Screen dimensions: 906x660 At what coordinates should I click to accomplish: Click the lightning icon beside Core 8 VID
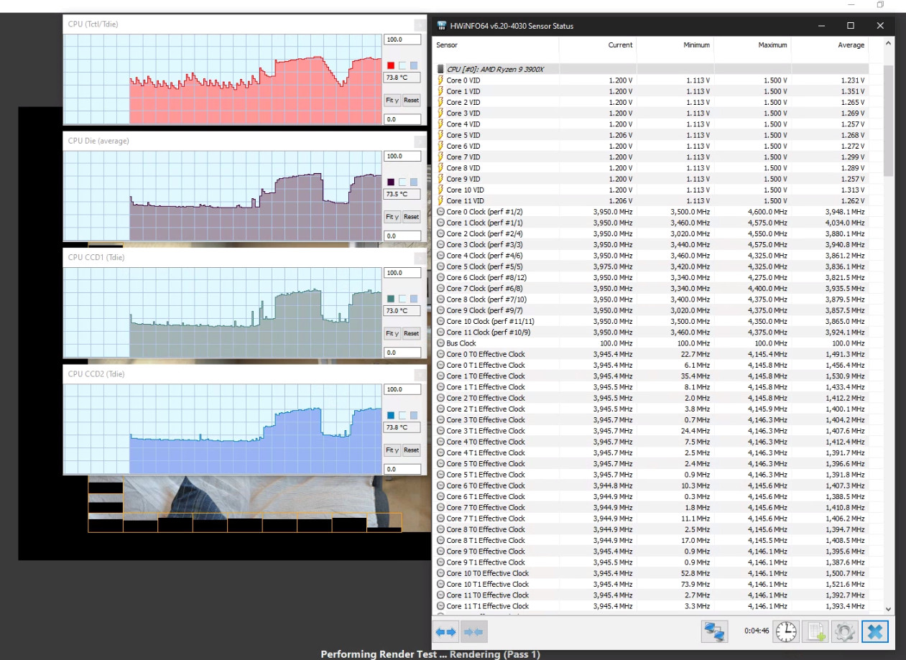(x=440, y=168)
